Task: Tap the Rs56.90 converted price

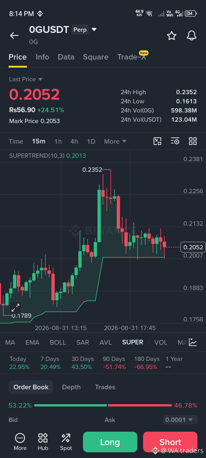Action: (22, 110)
